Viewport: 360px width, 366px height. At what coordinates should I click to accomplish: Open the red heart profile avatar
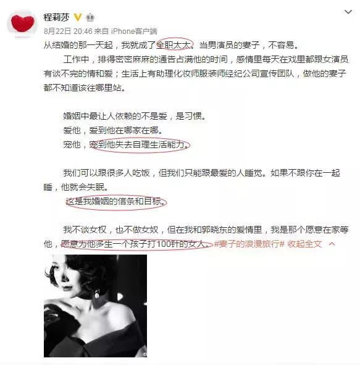click(22, 23)
